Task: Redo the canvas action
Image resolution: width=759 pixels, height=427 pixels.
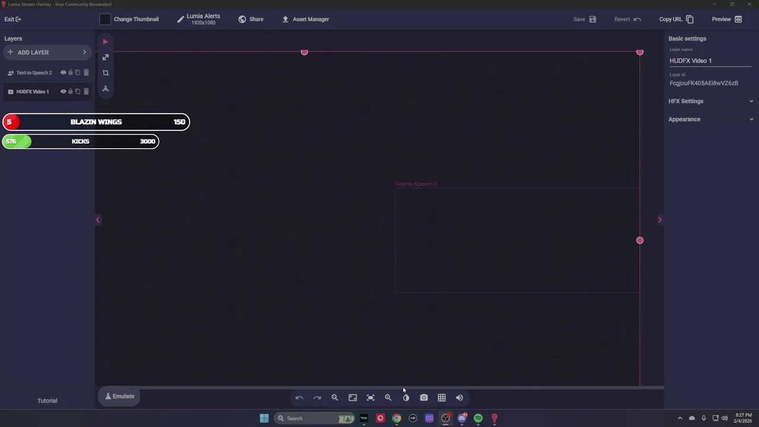Action: 317,398
